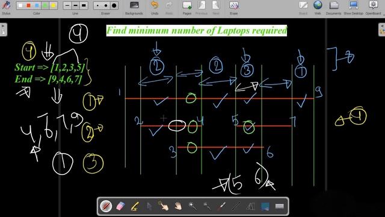Choose the medium eraser size
Image resolution: width=385 pixels, height=217 pixels.
[x=106, y=5]
